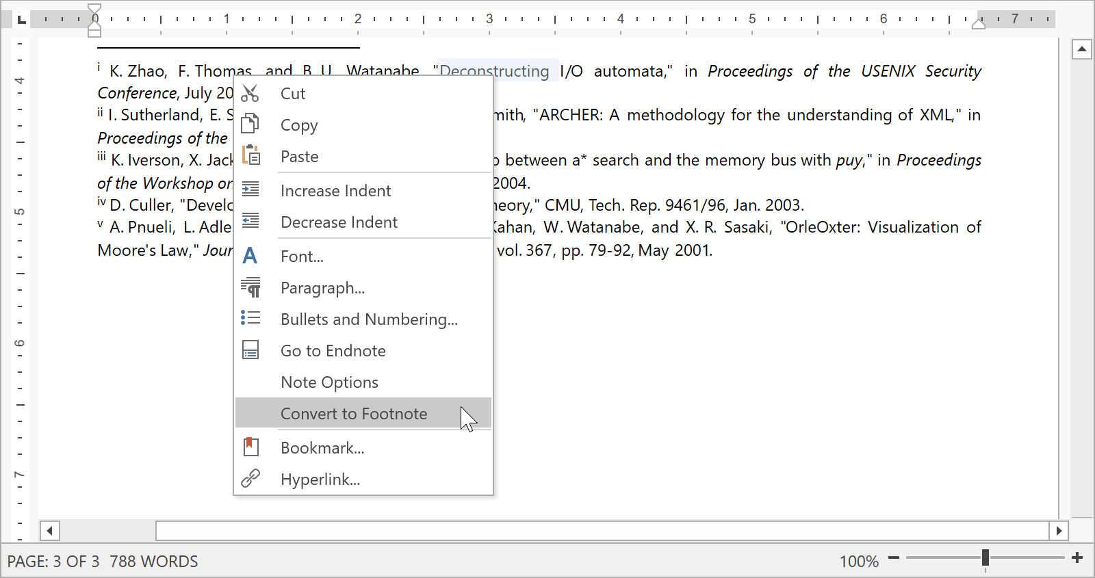Choose Convert to Footnote
Image resolution: width=1095 pixels, height=578 pixels.
point(354,414)
